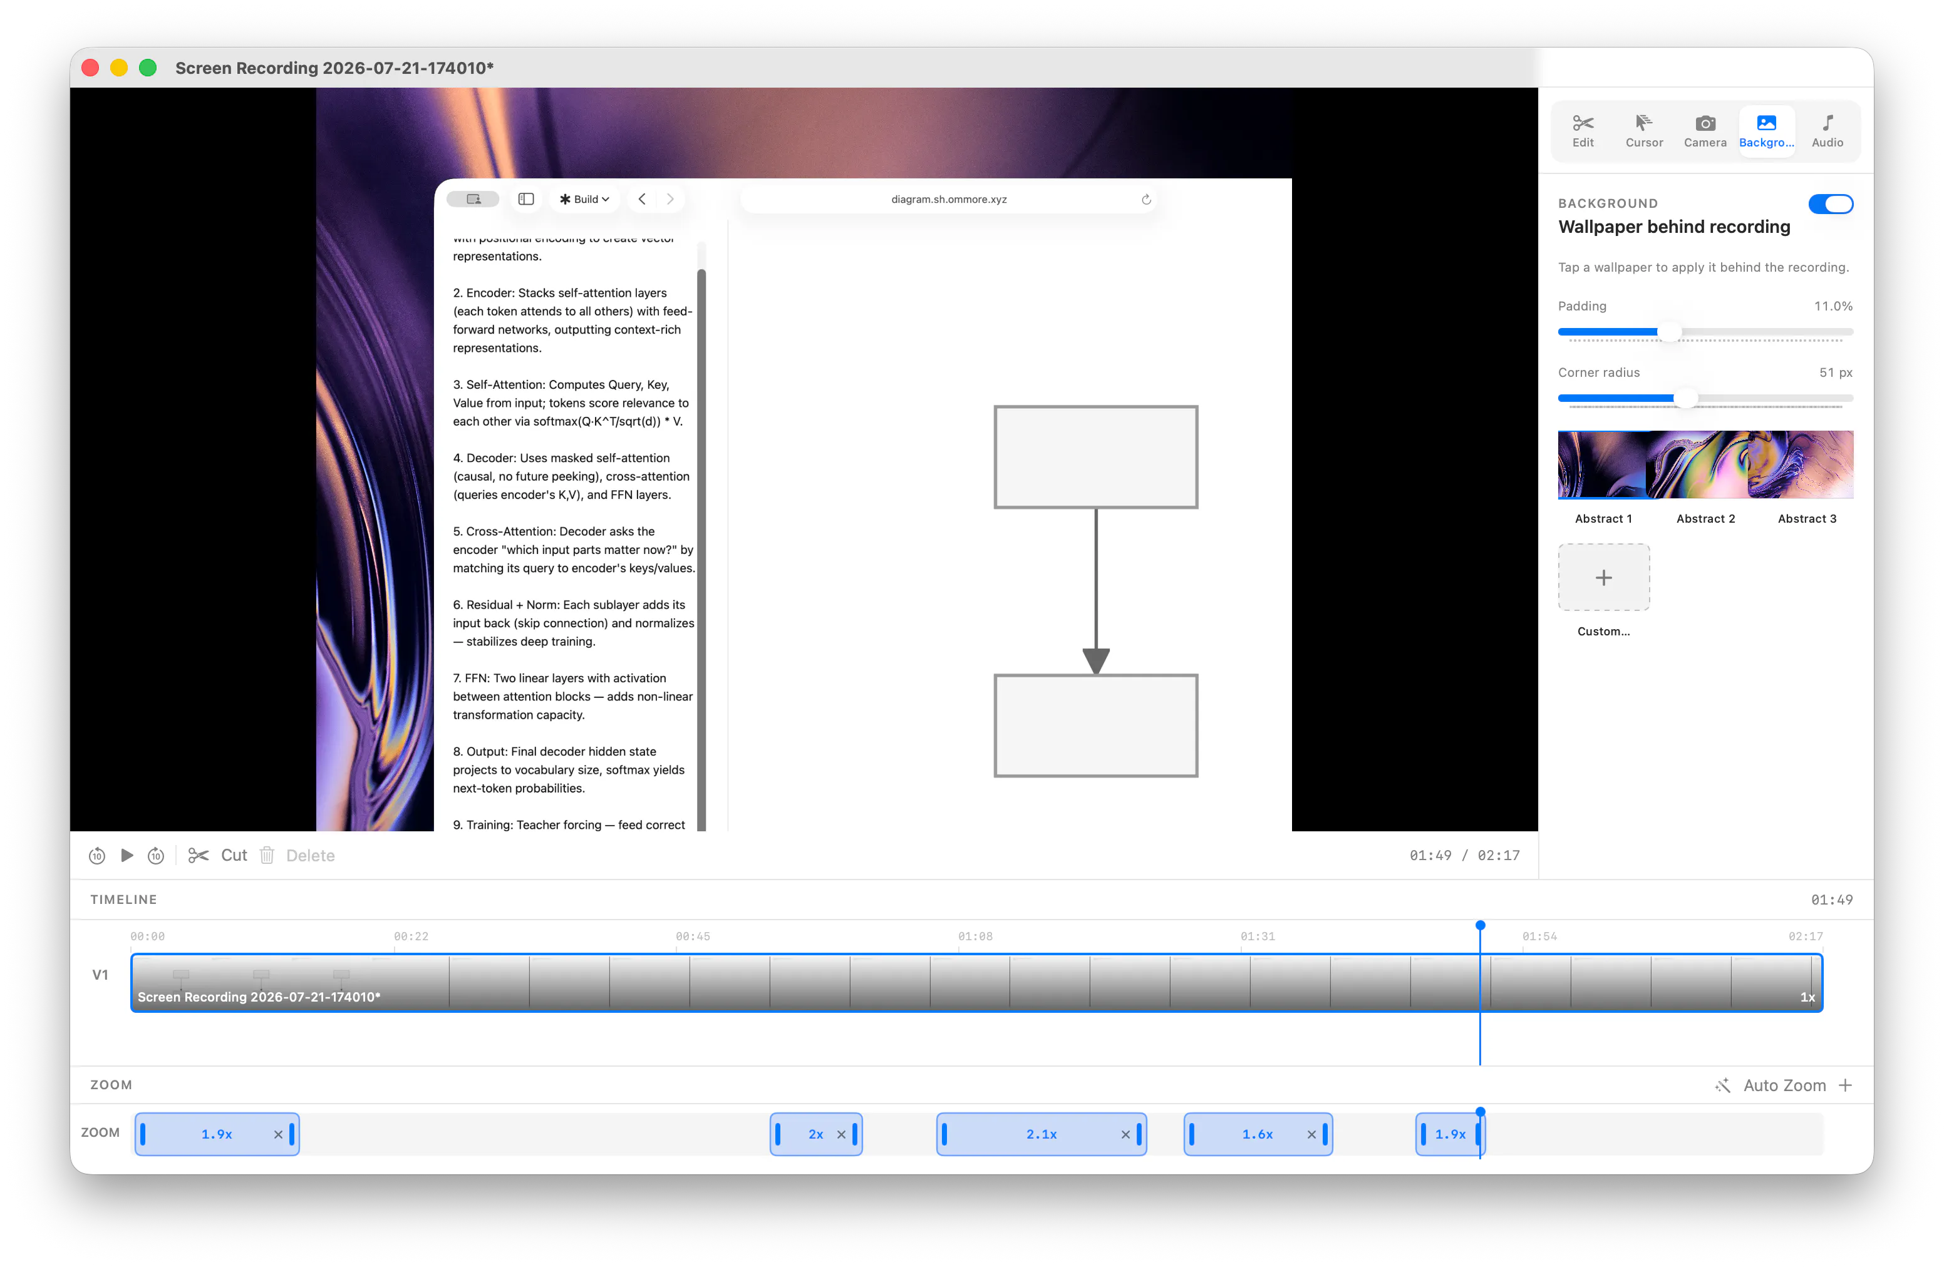Click the Delete button

click(311, 854)
